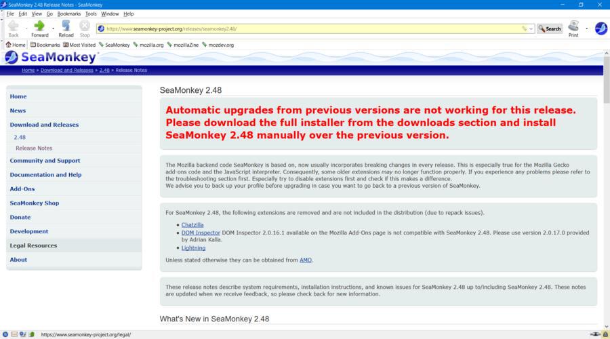This screenshot has width=610, height=339.
Task: Open Composer from the status bar icon
Action: pos(22,334)
